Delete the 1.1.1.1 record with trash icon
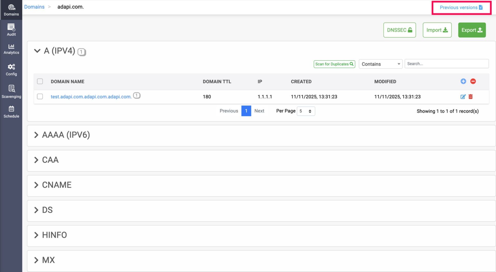The width and height of the screenshot is (496, 272). tap(470, 97)
